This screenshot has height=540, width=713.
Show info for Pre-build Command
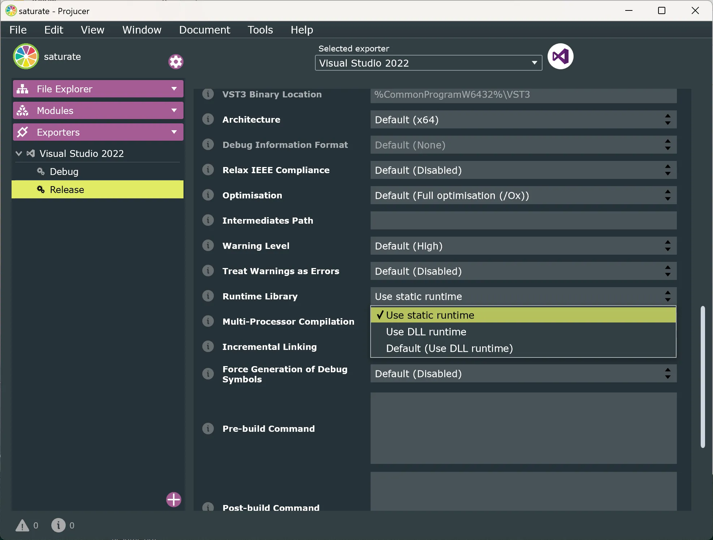click(x=208, y=429)
